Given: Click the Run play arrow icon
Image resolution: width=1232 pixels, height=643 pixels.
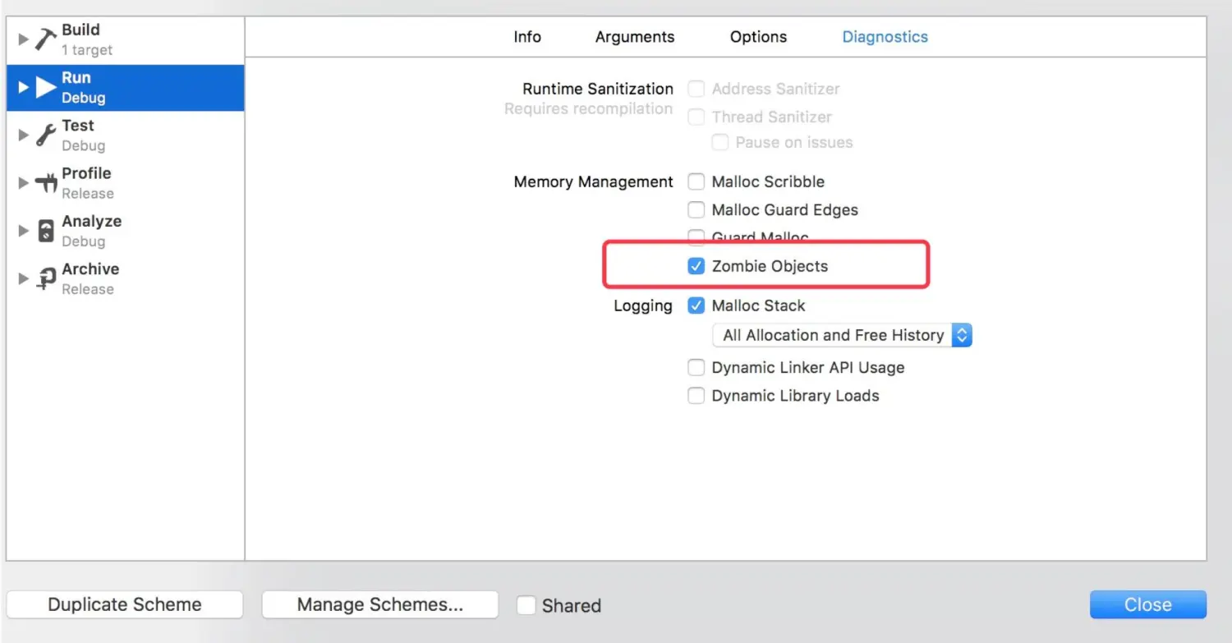Looking at the screenshot, I should pyautogui.click(x=46, y=87).
